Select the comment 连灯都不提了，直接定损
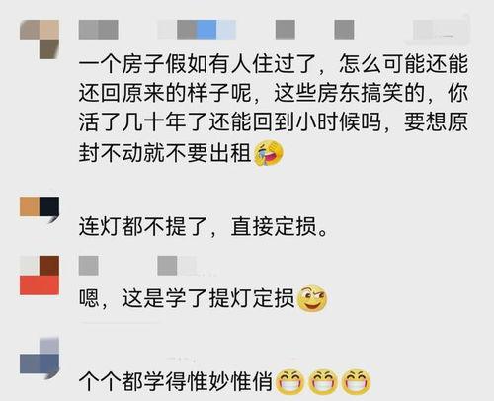The height and width of the screenshot is (401, 494). pos(204,227)
